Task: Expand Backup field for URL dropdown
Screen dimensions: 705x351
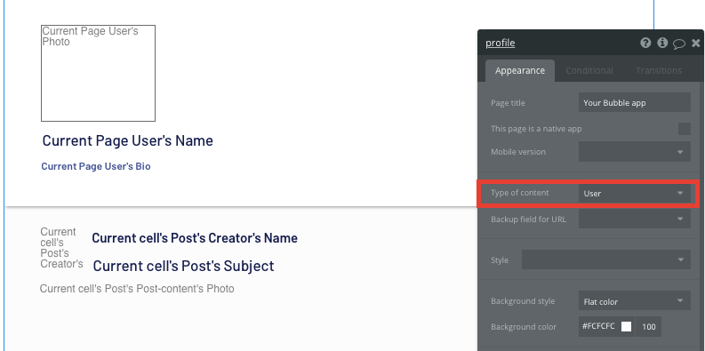Action: tap(635, 219)
